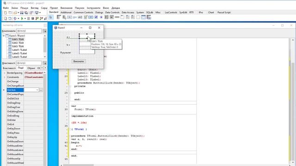
Task: Click the code editor horizontal scrollbar thumb
Action: click(x=78, y=165)
